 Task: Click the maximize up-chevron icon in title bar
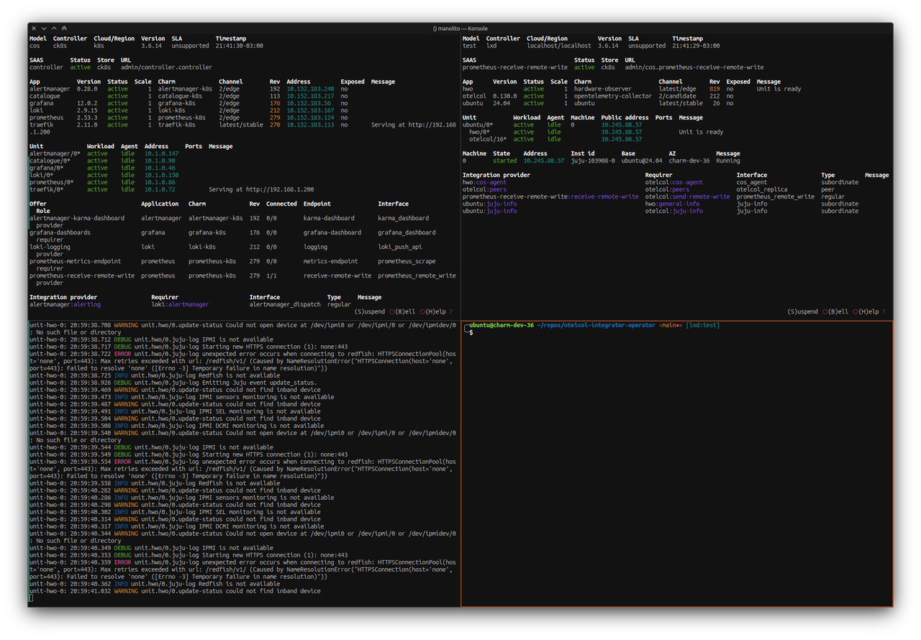pyautogui.click(x=54, y=28)
